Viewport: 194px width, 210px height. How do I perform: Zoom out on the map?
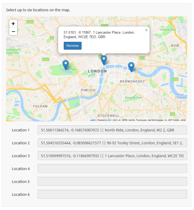13,31
